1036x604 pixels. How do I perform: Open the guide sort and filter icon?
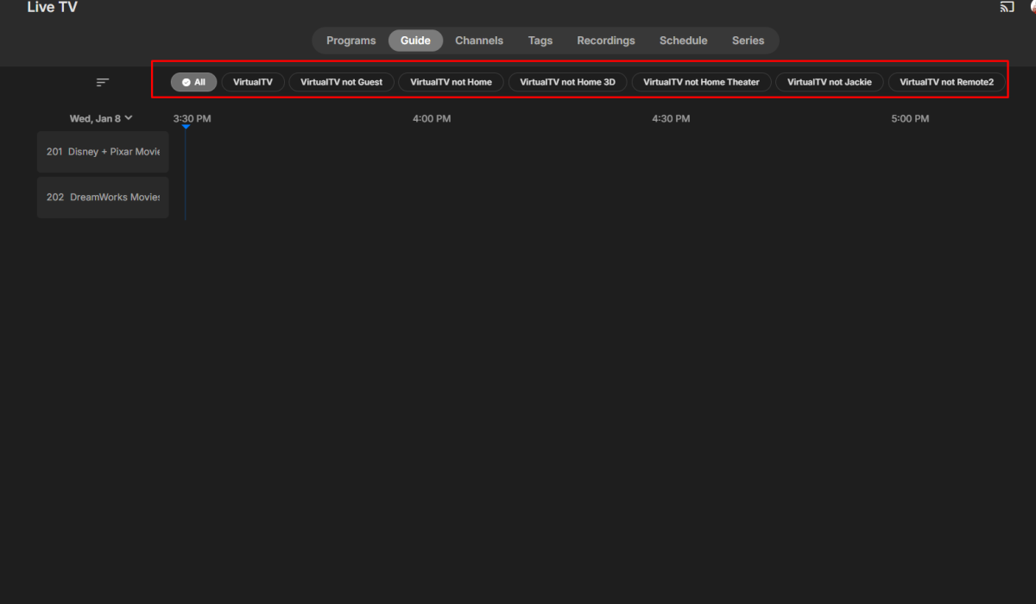point(103,83)
